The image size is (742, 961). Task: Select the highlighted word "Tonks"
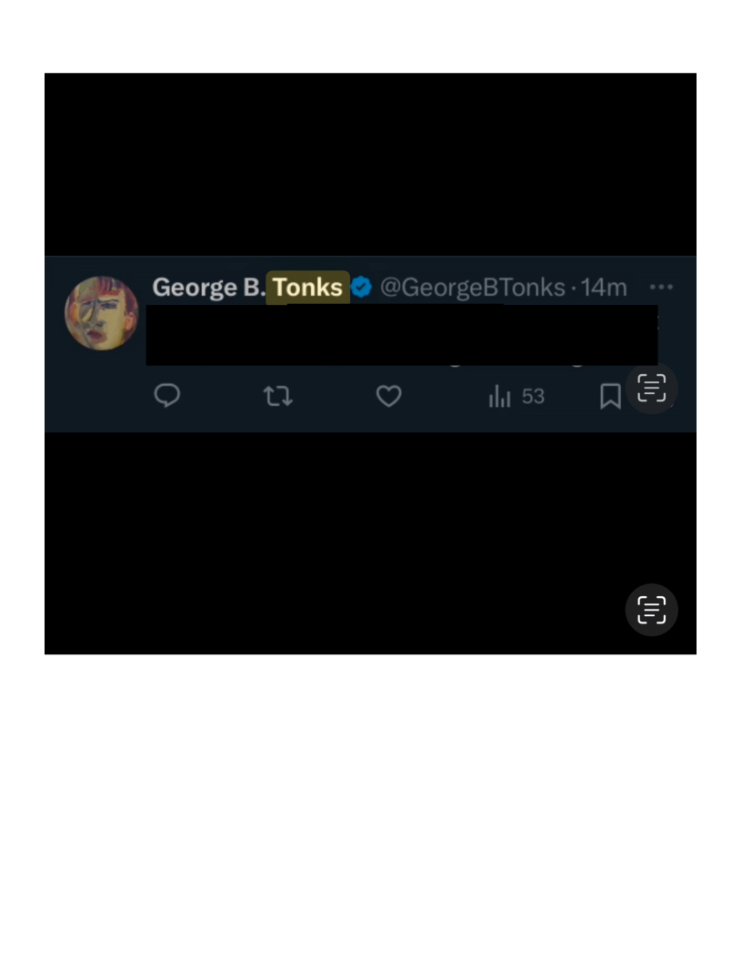point(307,288)
